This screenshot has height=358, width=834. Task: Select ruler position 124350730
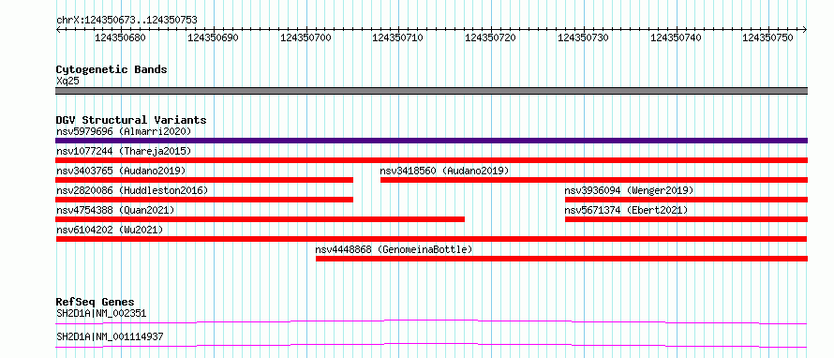(583, 37)
